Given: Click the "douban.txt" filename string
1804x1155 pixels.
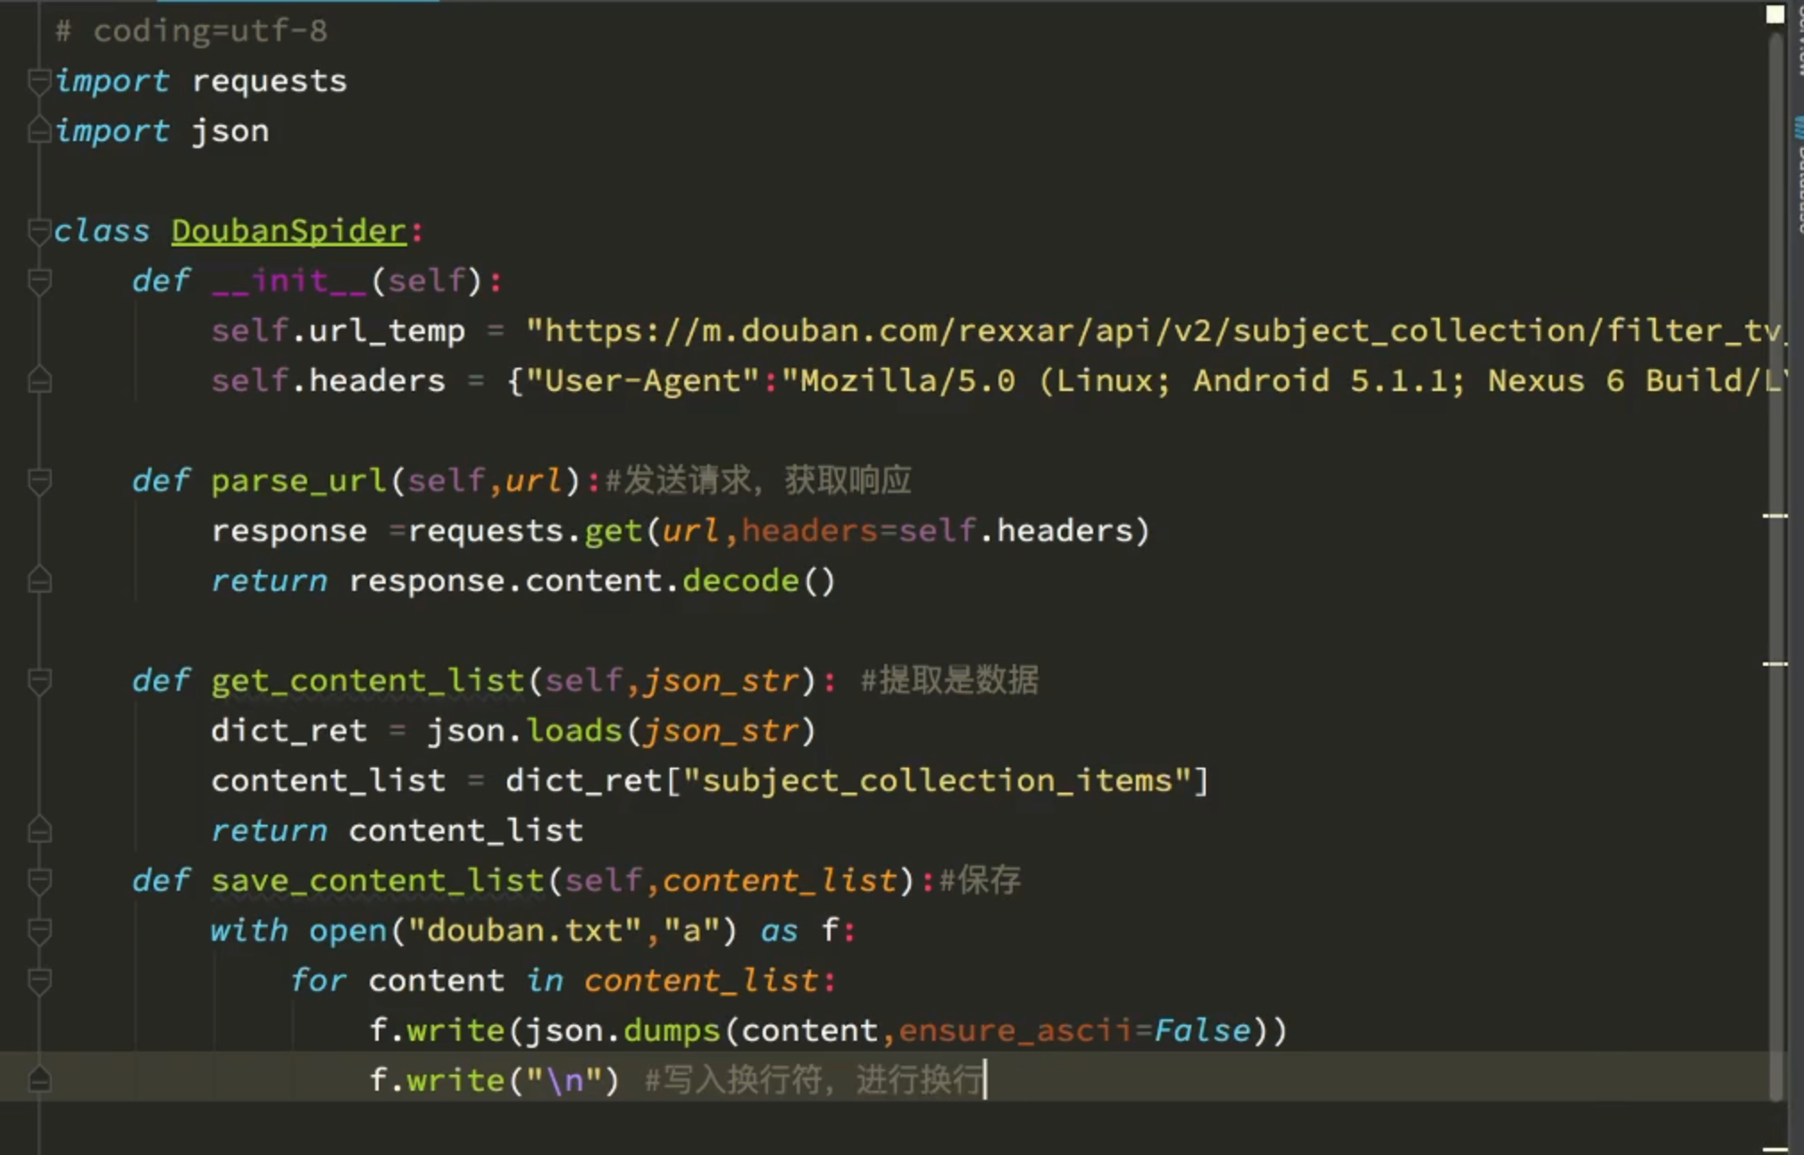Looking at the screenshot, I should coord(524,931).
